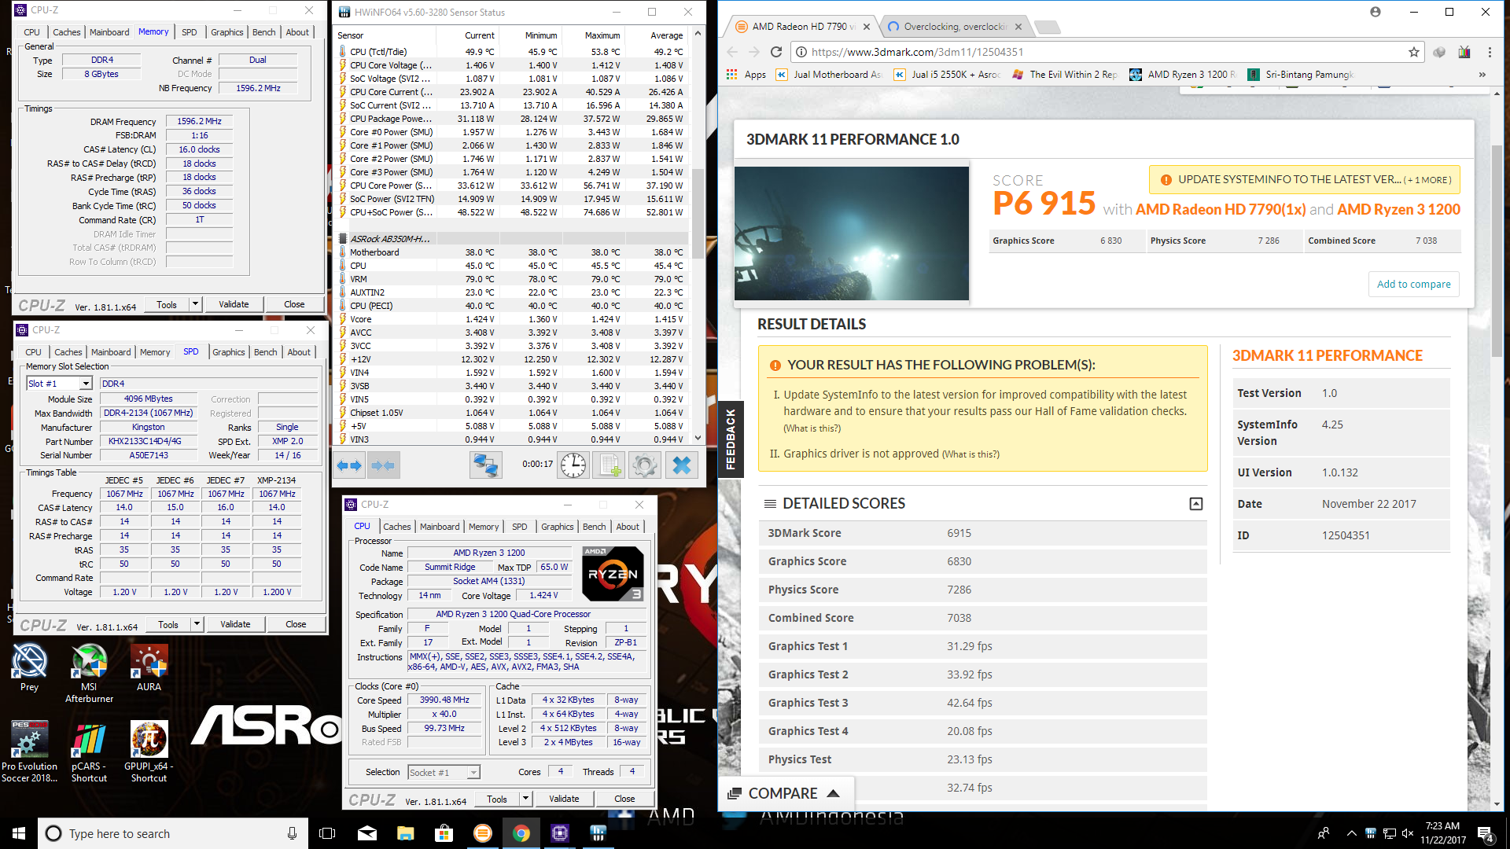This screenshot has width=1510, height=849.
Task: Open Slot #1 dropdown in SPD window
Action: (86, 384)
